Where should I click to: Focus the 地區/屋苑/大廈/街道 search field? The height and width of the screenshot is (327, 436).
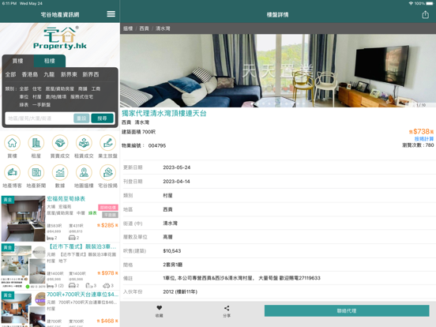pyautogui.click(x=39, y=118)
